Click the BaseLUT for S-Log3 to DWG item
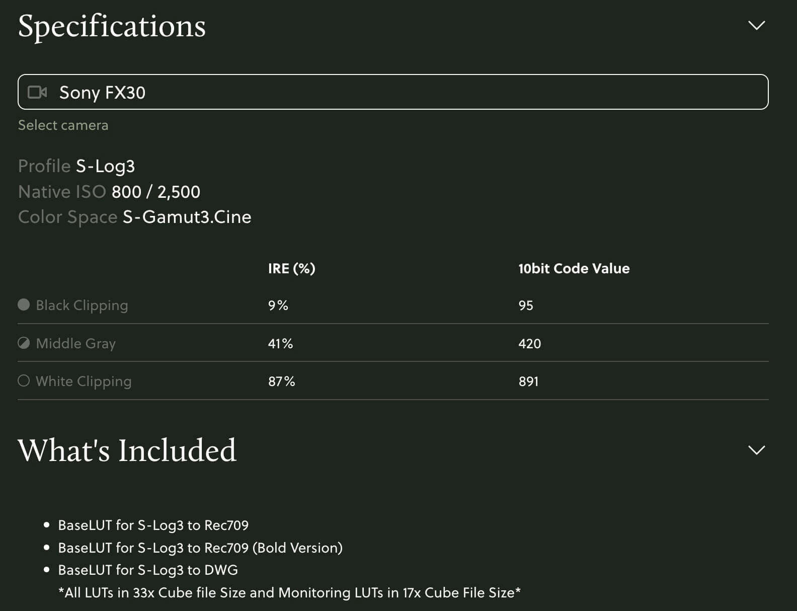Viewport: 797px width, 611px height. [148, 570]
